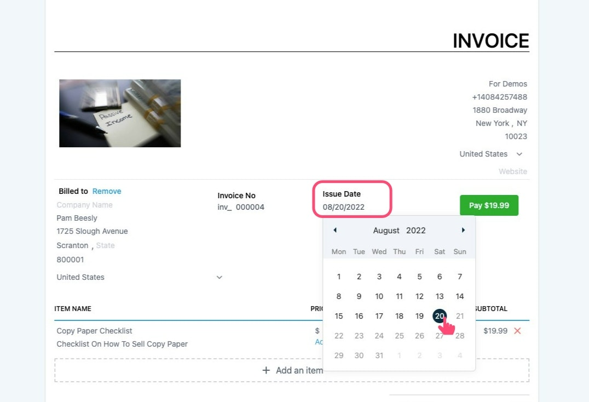Click the Company Name field
This screenshot has width=589, height=402.
(84, 205)
